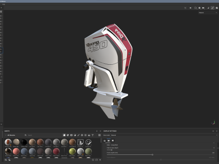The image size is (219, 164).
Task: Close the upper left side panel
Action: [1, 8]
